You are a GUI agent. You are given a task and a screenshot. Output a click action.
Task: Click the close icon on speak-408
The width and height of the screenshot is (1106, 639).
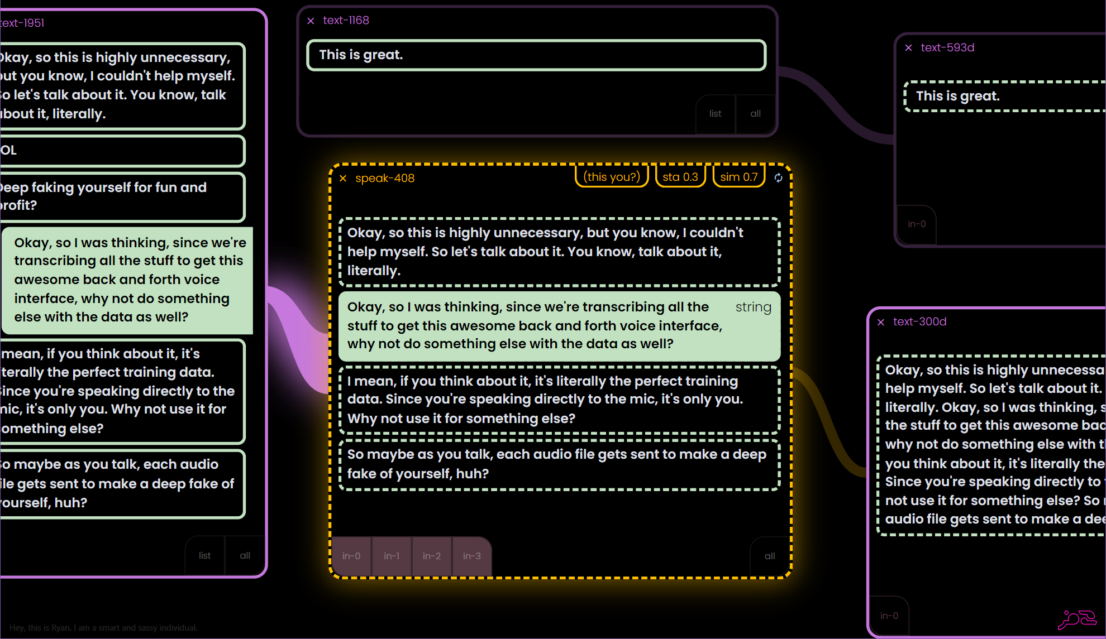click(344, 178)
